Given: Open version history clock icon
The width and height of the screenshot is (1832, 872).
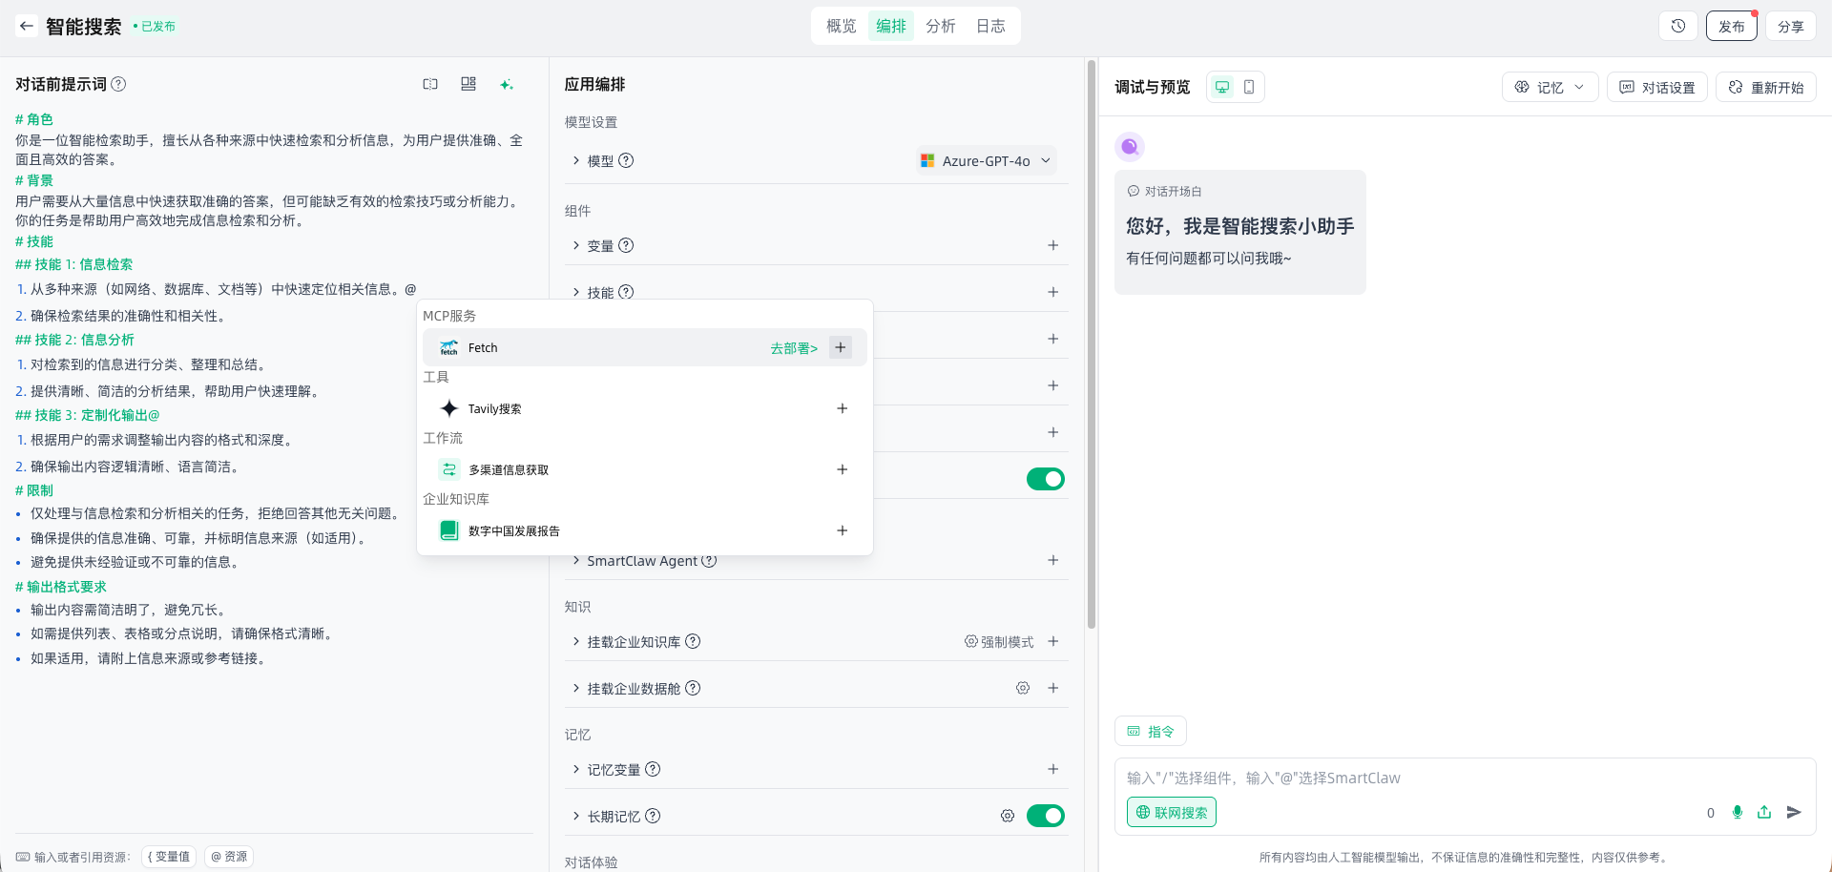Looking at the screenshot, I should tap(1677, 26).
